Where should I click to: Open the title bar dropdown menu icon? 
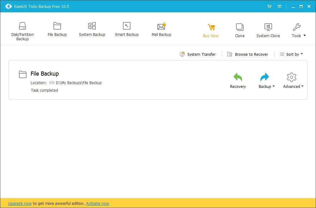click(280, 6)
